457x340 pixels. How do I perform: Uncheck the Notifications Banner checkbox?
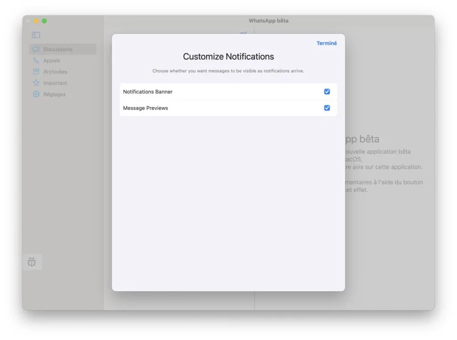tap(327, 91)
